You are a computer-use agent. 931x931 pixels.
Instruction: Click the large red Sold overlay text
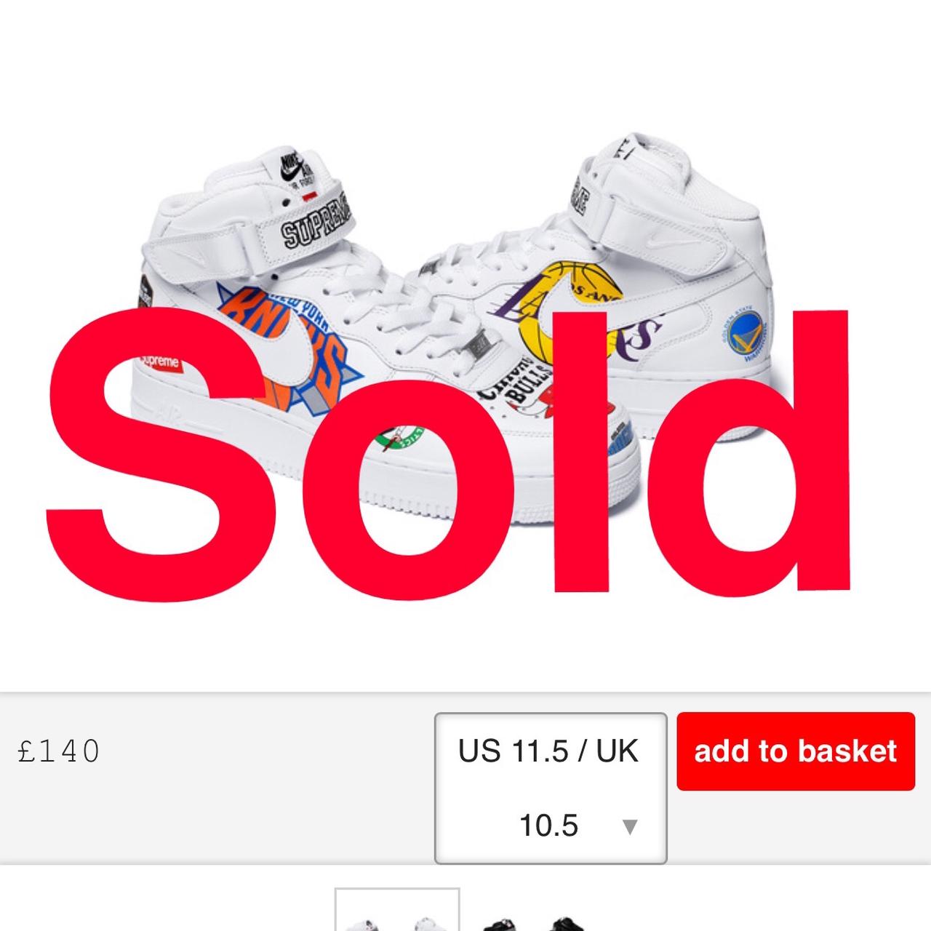click(x=449, y=452)
